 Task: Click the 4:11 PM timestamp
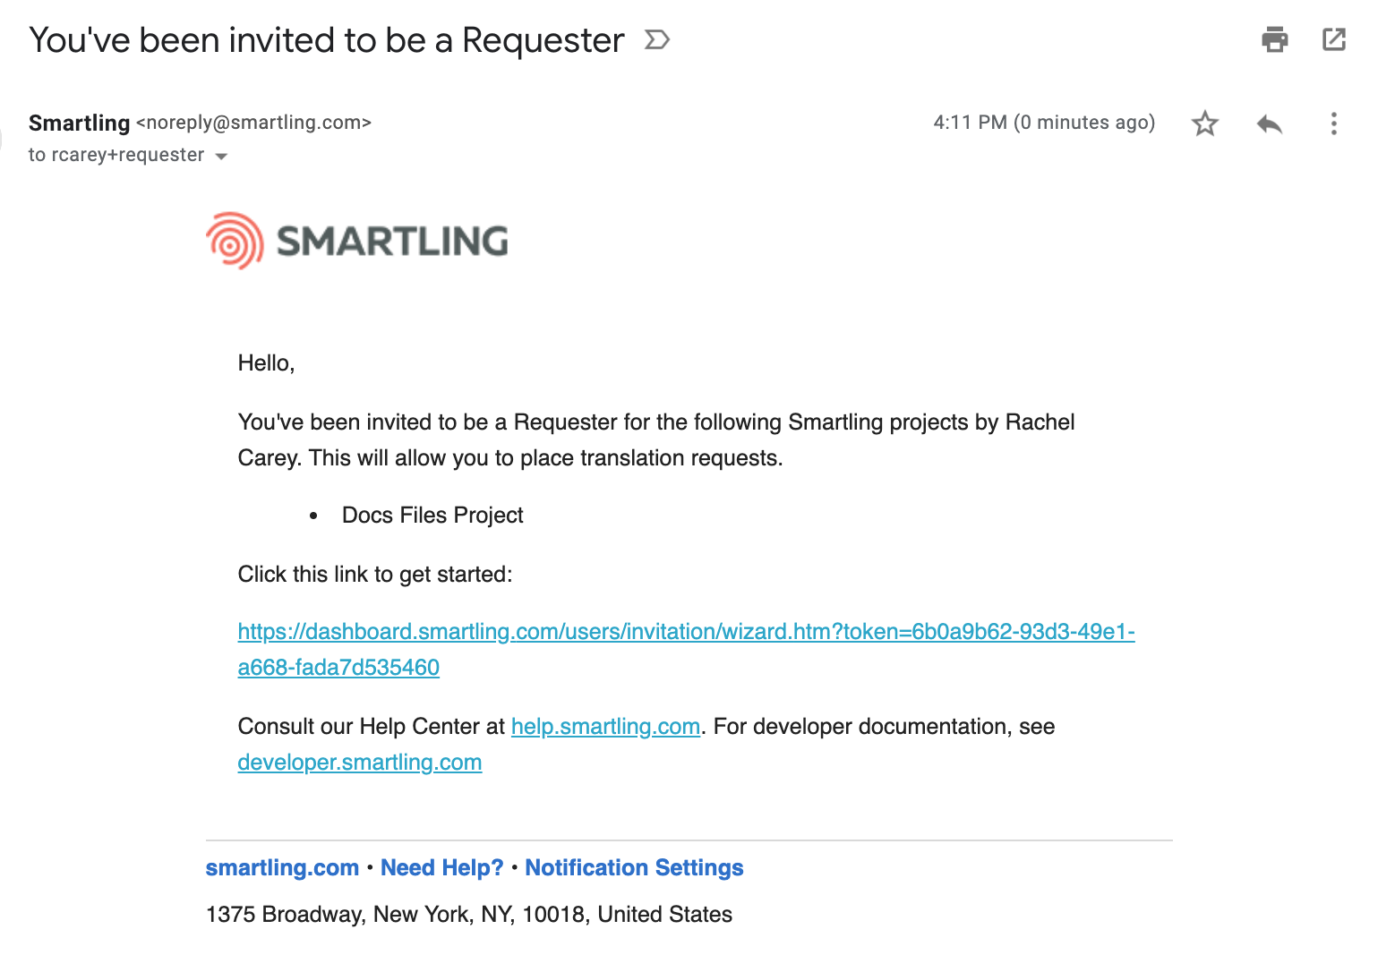(1044, 123)
